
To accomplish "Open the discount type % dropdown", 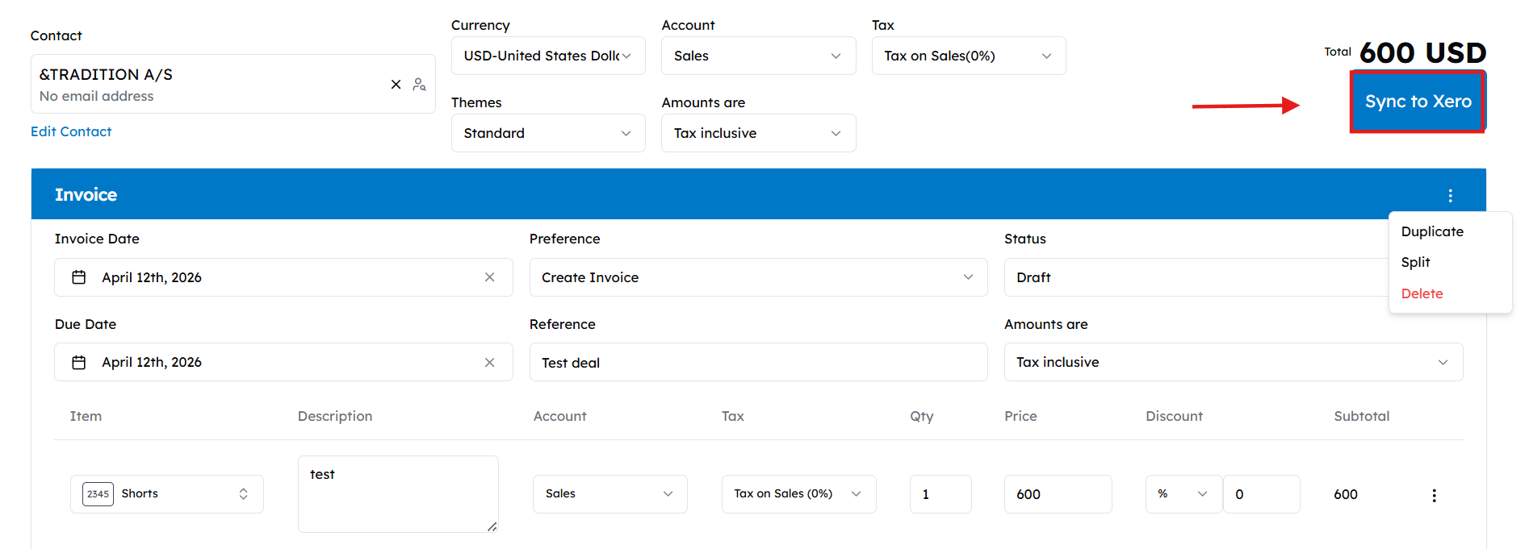I will [1183, 494].
